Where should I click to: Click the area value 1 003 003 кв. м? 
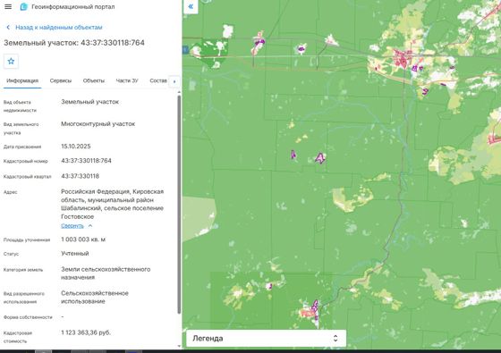pos(83,240)
